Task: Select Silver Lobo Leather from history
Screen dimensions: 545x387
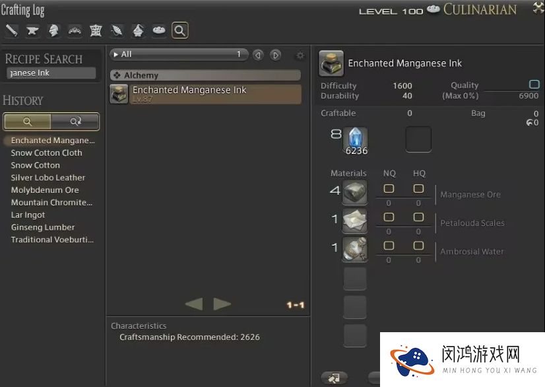Action: (48, 178)
